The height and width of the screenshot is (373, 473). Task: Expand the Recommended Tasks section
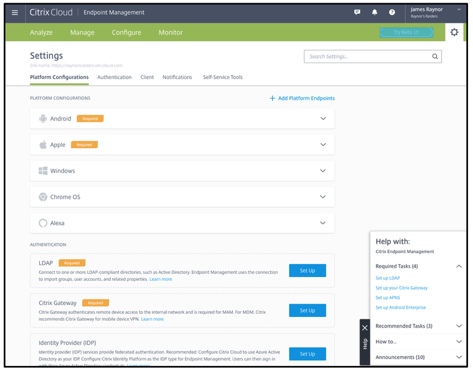point(459,326)
